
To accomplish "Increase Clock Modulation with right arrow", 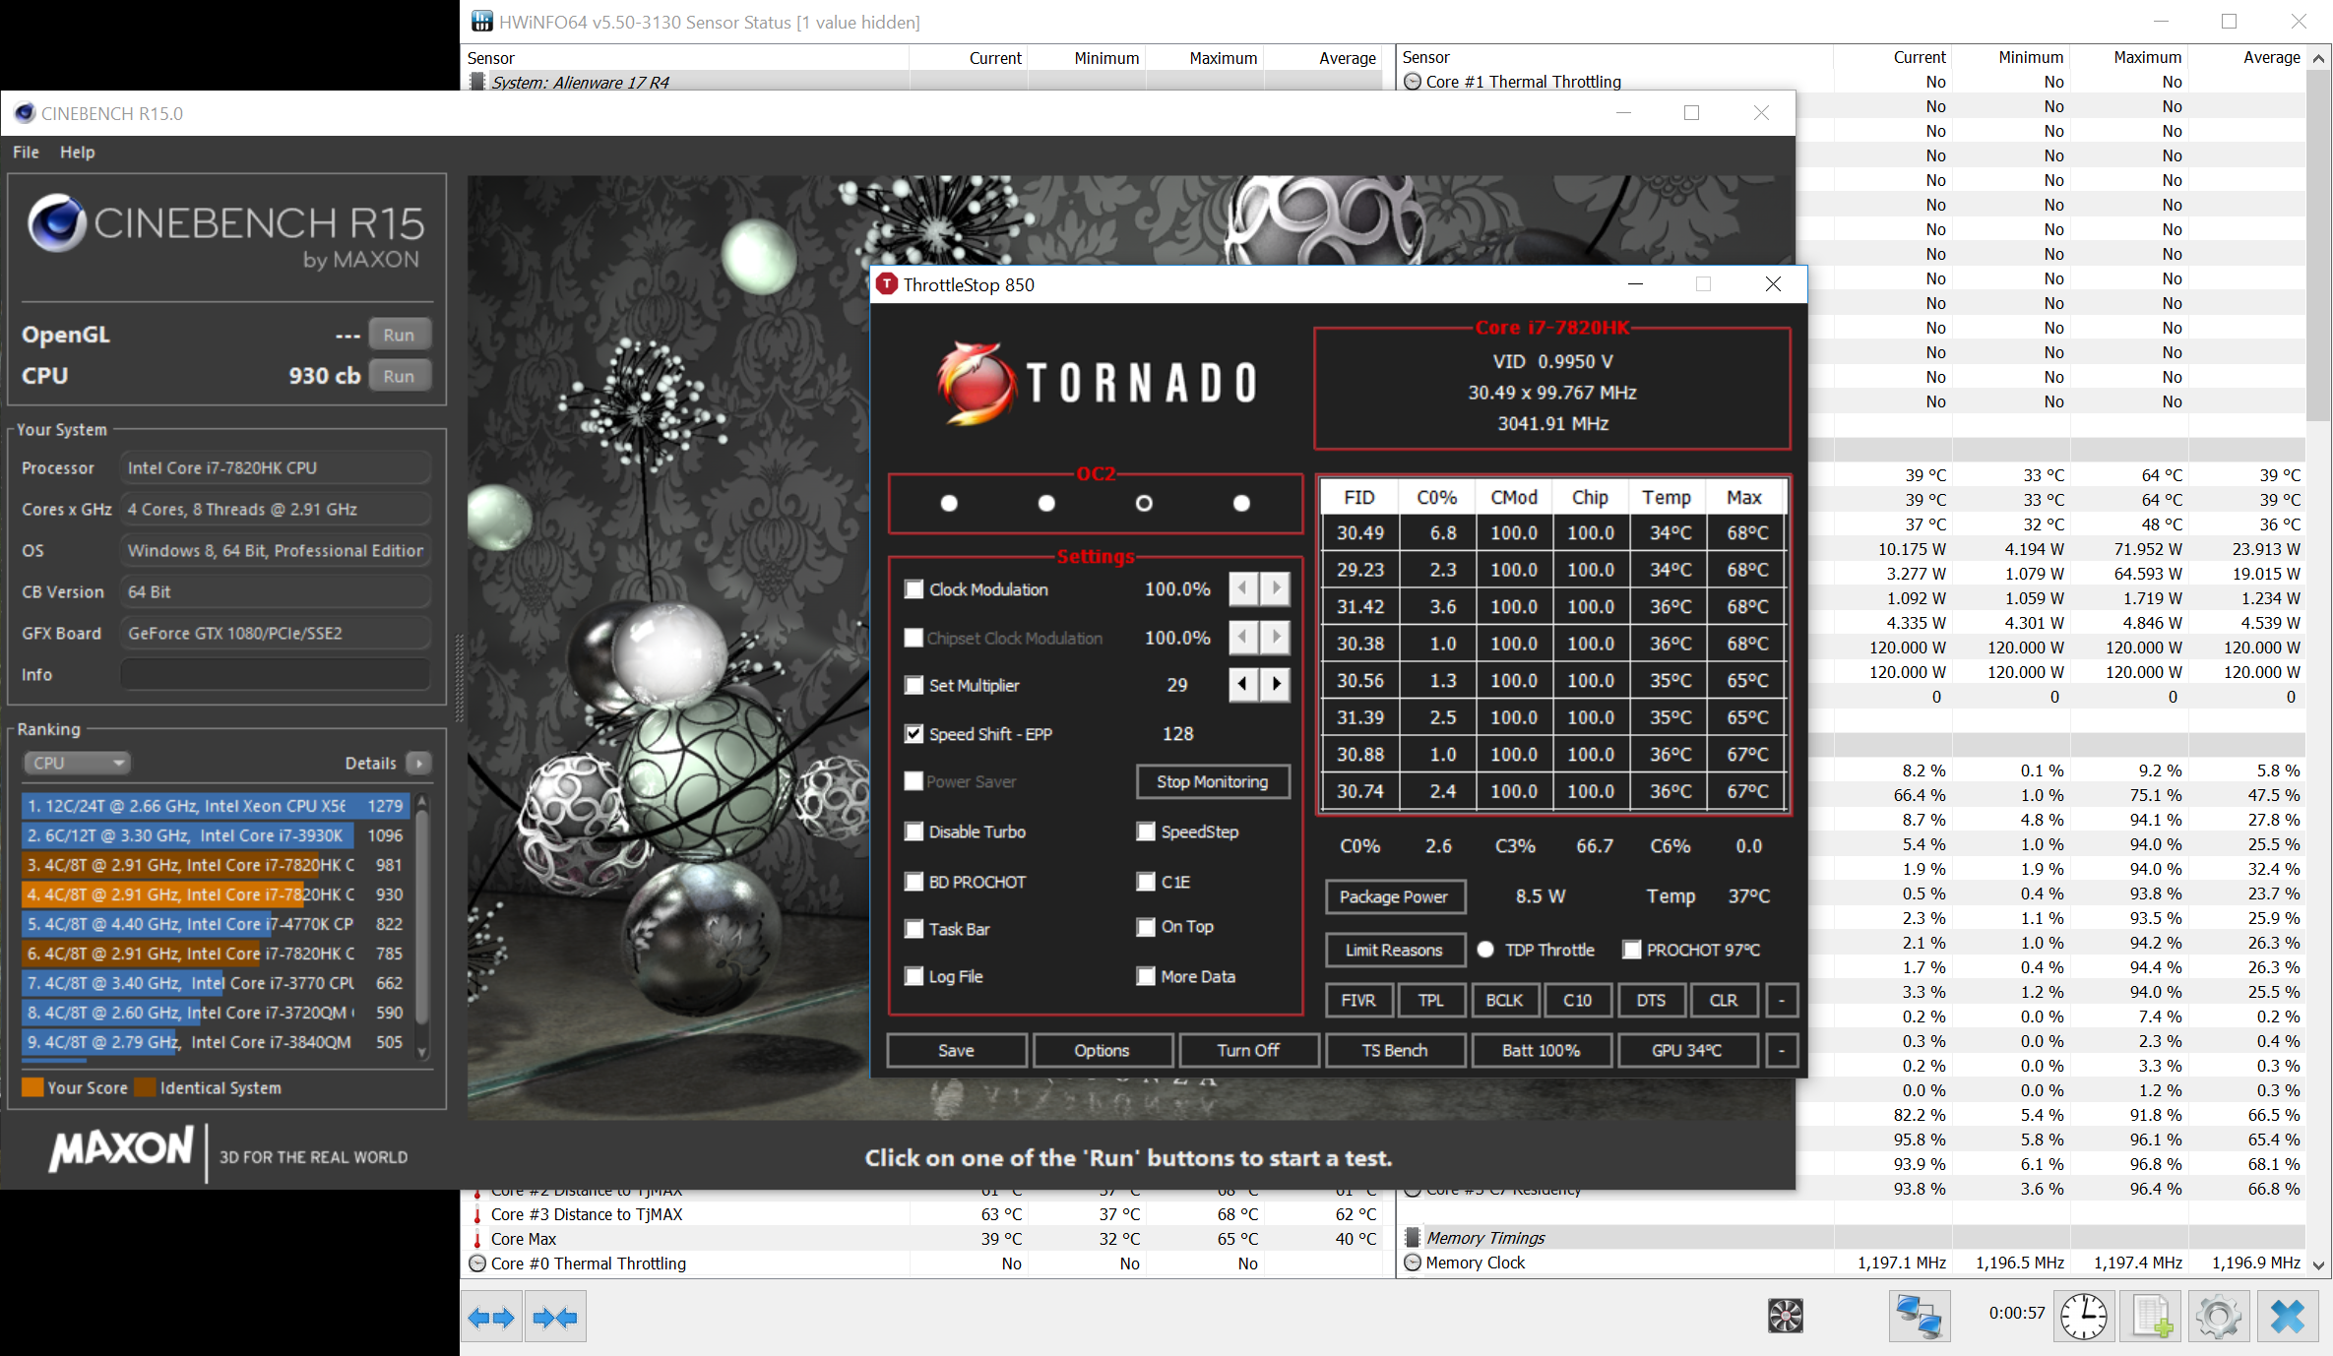I will coord(1276,588).
